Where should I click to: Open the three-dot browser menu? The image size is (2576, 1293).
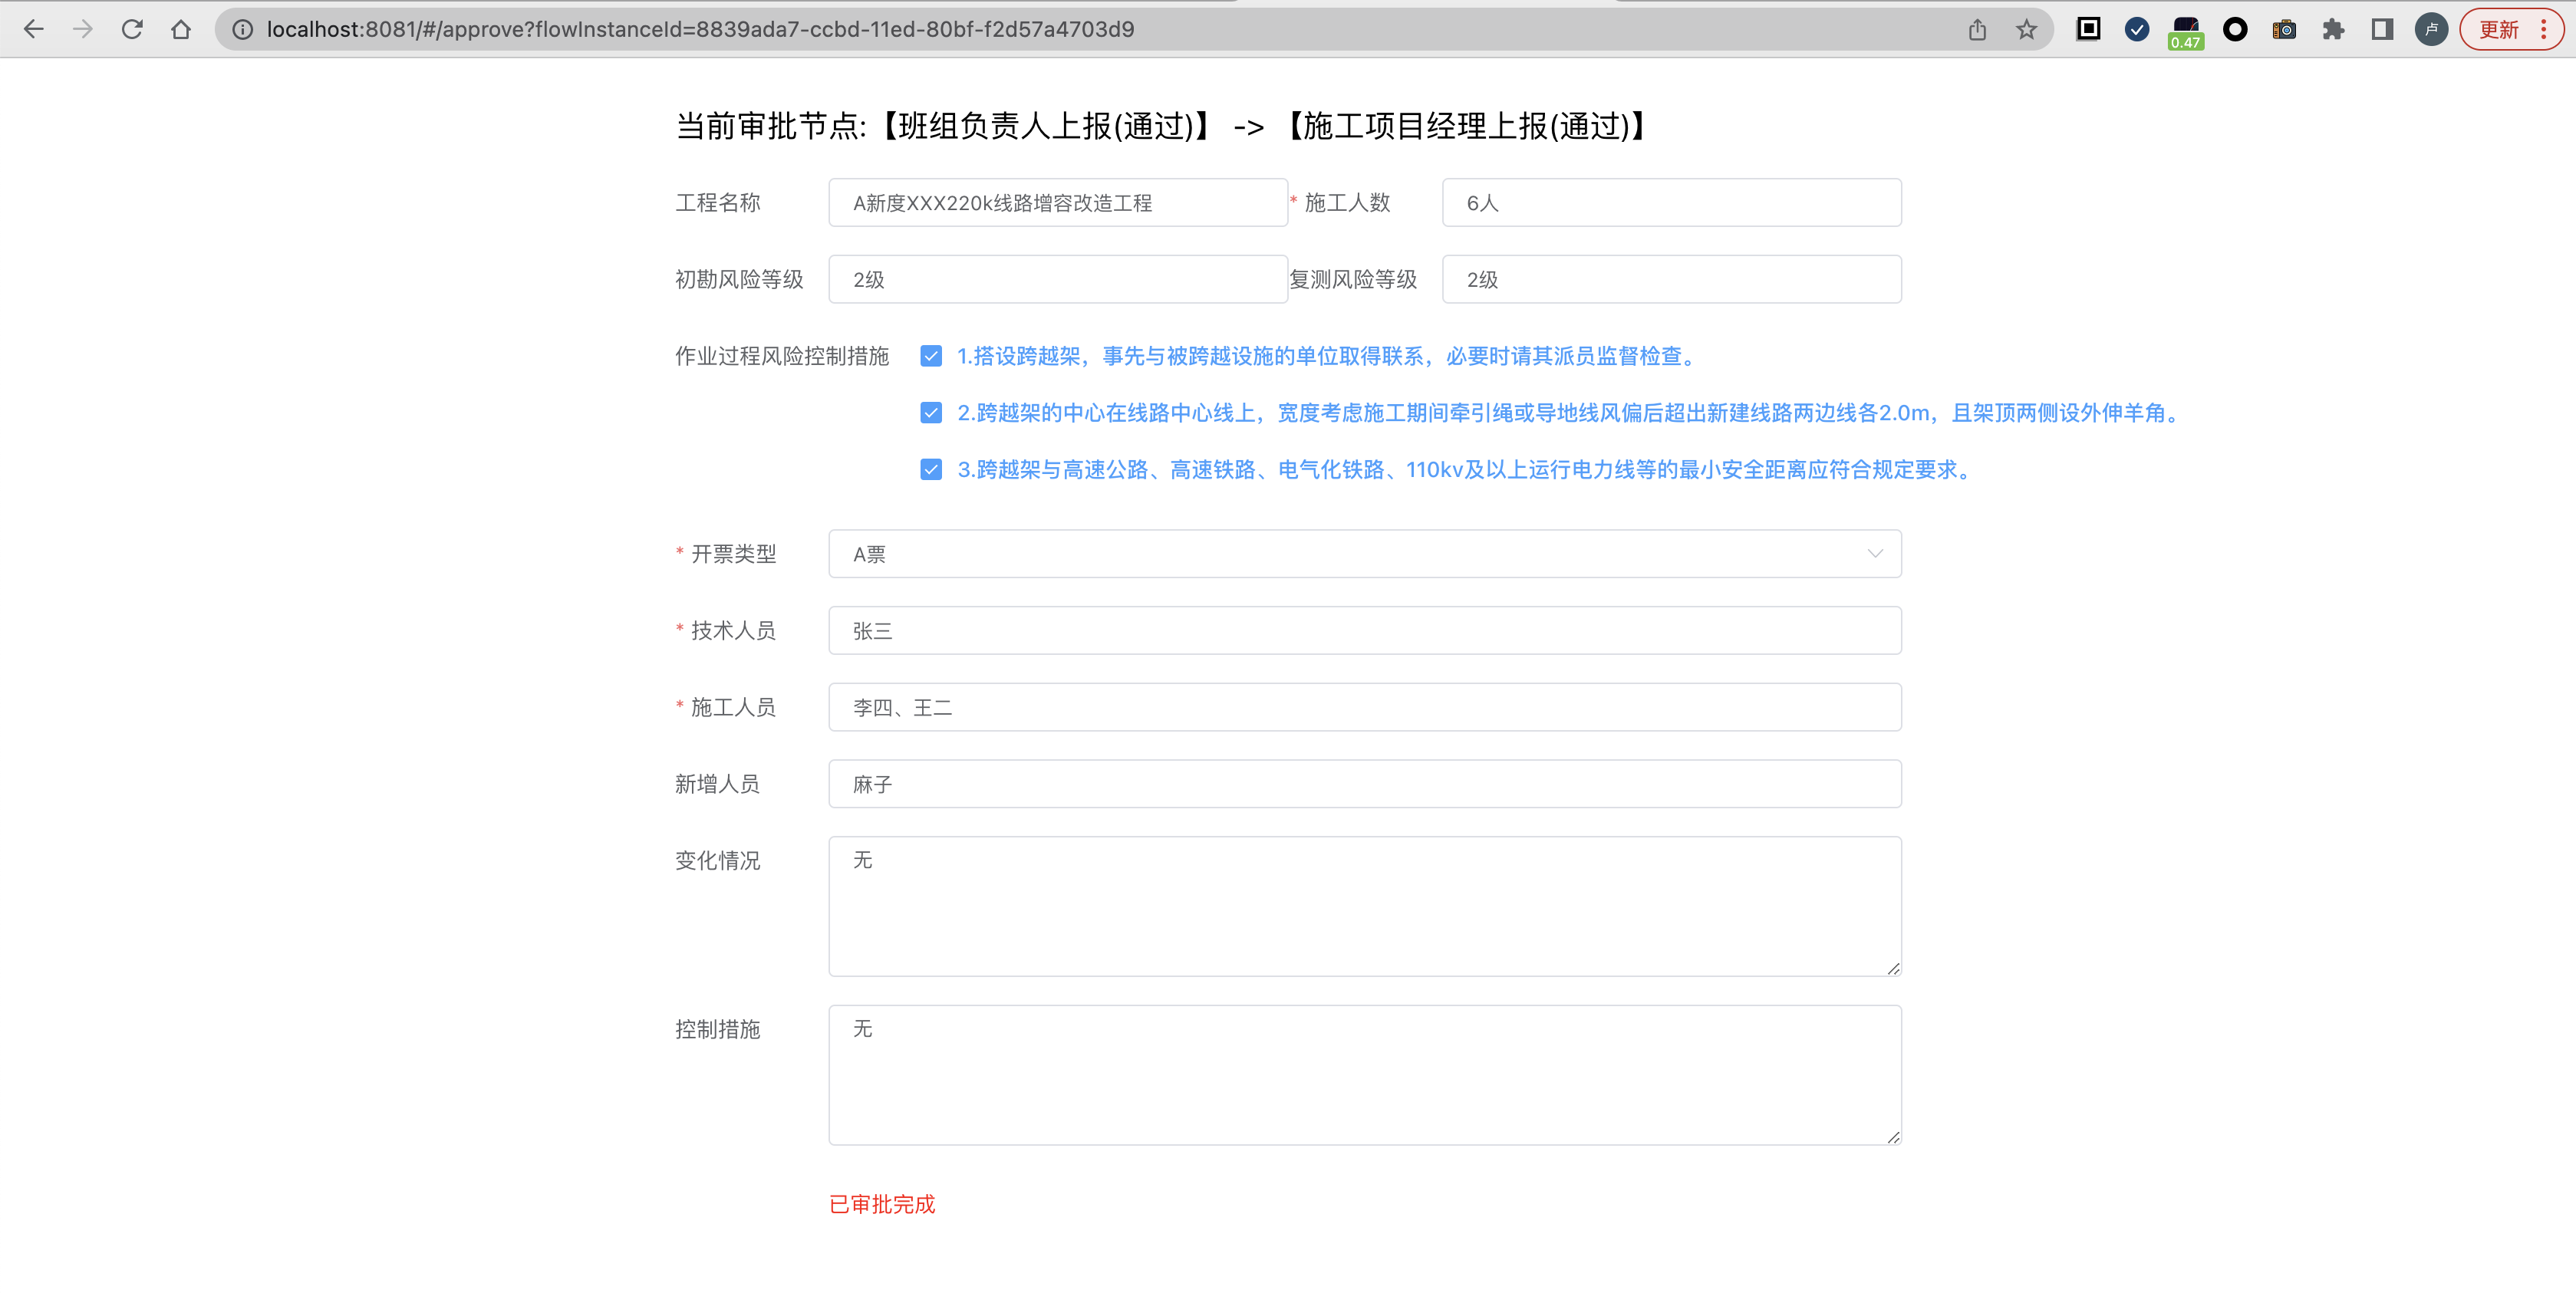click(x=2544, y=29)
